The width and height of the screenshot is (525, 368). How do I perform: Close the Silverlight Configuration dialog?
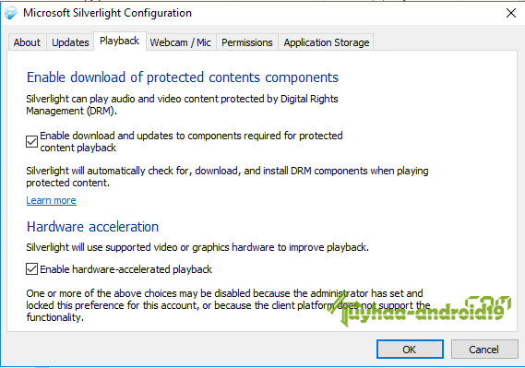511,13
